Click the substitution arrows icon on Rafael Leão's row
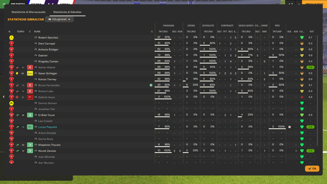The width and height of the screenshot is (327, 184). point(17,91)
